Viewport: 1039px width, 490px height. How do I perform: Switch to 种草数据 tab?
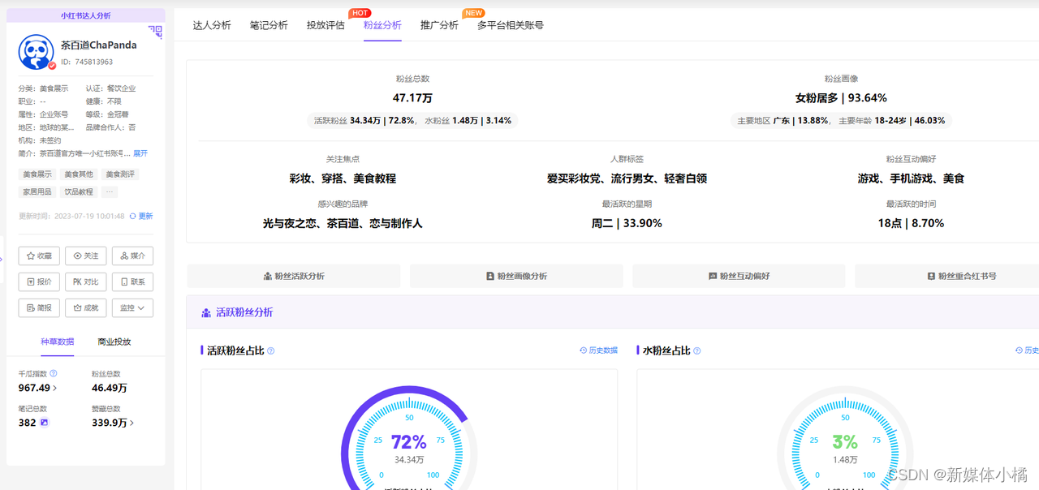(x=58, y=342)
